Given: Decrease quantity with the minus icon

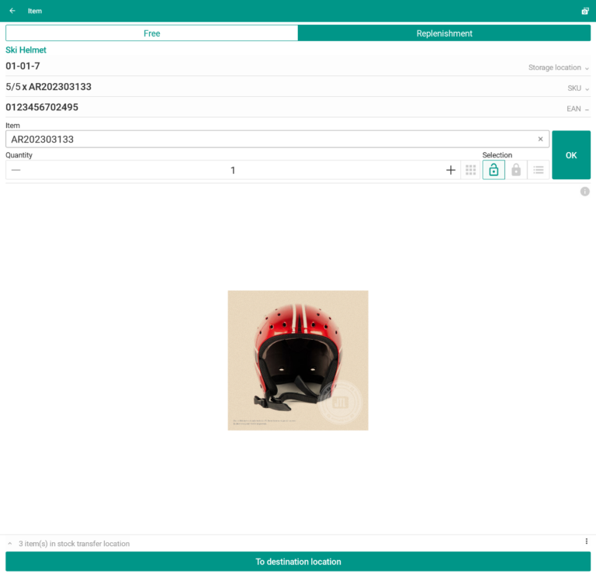Looking at the screenshot, I should point(16,170).
